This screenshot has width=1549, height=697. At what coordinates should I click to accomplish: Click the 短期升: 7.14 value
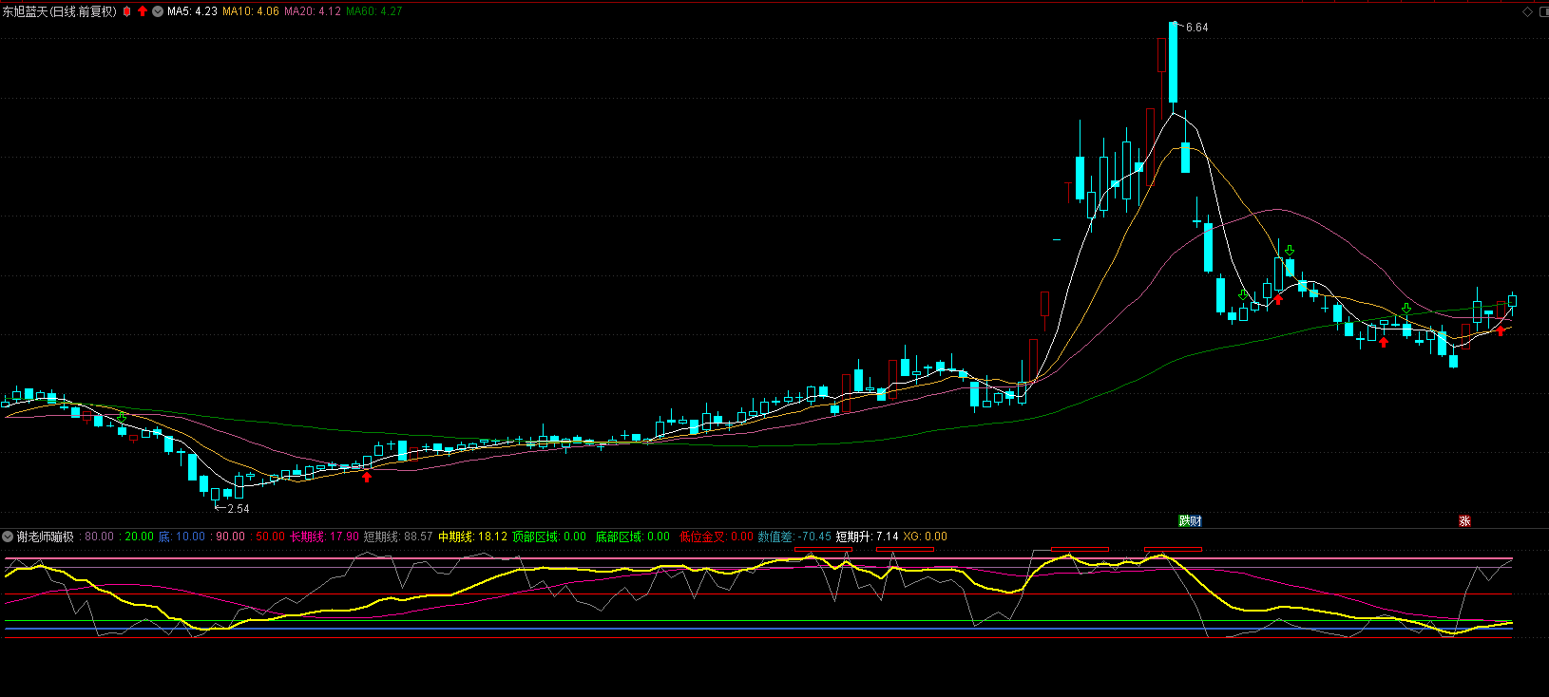pyautogui.click(x=867, y=537)
